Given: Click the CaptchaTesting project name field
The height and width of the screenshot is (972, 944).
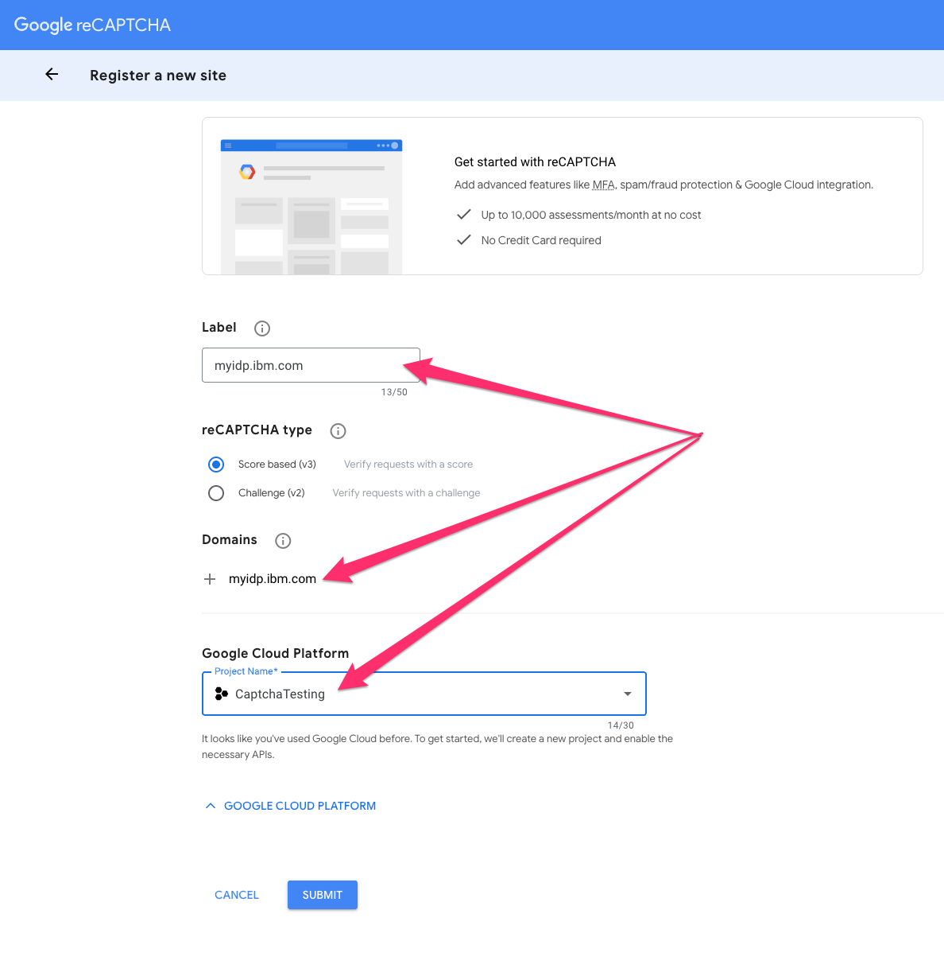Looking at the screenshot, I should point(424,694).
